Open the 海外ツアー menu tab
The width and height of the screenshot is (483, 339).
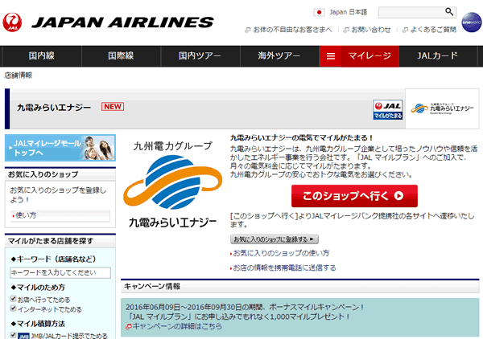coord(279,56)
